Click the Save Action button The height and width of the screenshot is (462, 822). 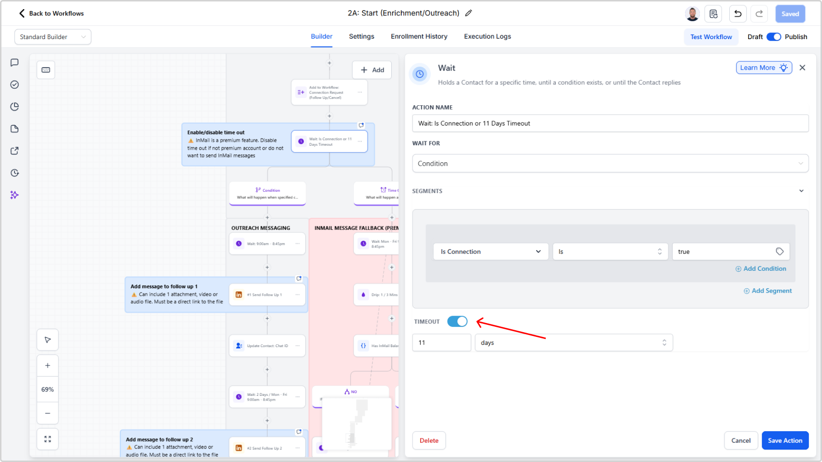[x=785, y=440]
